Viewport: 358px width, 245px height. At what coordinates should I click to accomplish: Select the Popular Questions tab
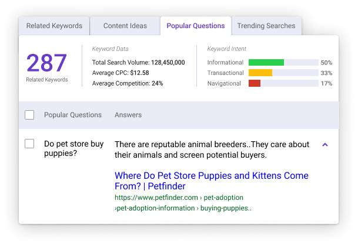pos(196,26)
